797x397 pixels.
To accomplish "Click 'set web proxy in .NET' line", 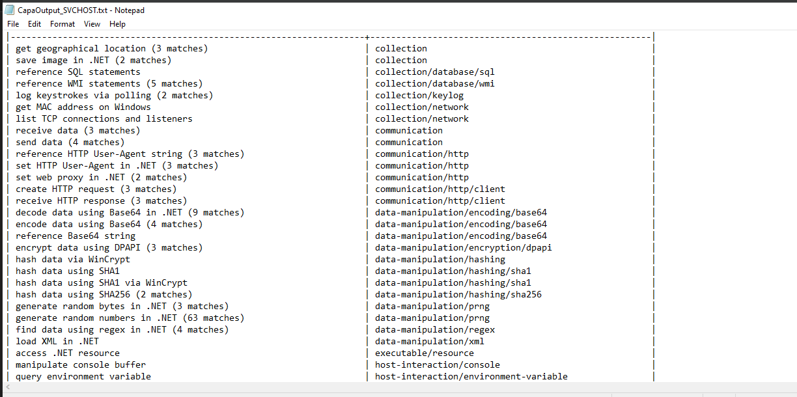I will point(102,177).
